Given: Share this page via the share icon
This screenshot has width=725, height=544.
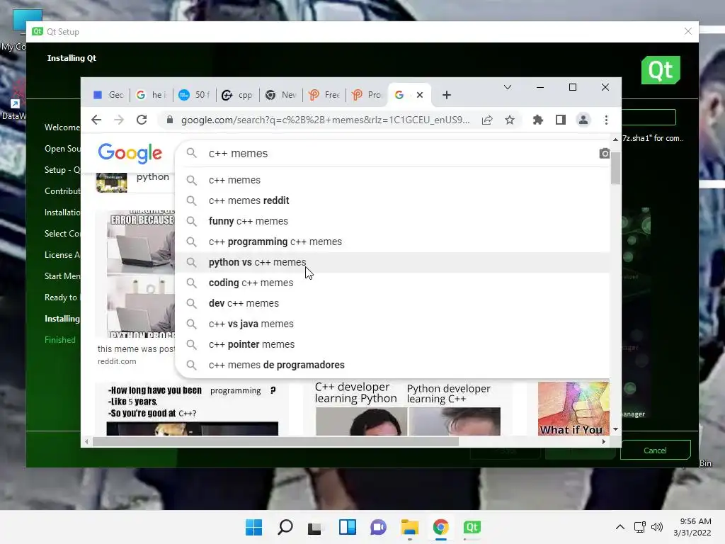Looking at the screenshot, I should click(487, 120).
